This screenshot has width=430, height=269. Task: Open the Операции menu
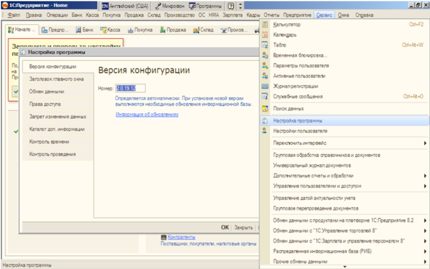point(57,15)
